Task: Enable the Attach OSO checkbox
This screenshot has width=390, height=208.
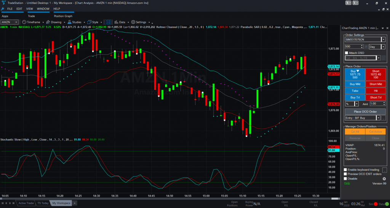Action: click(x=347, y=53)
